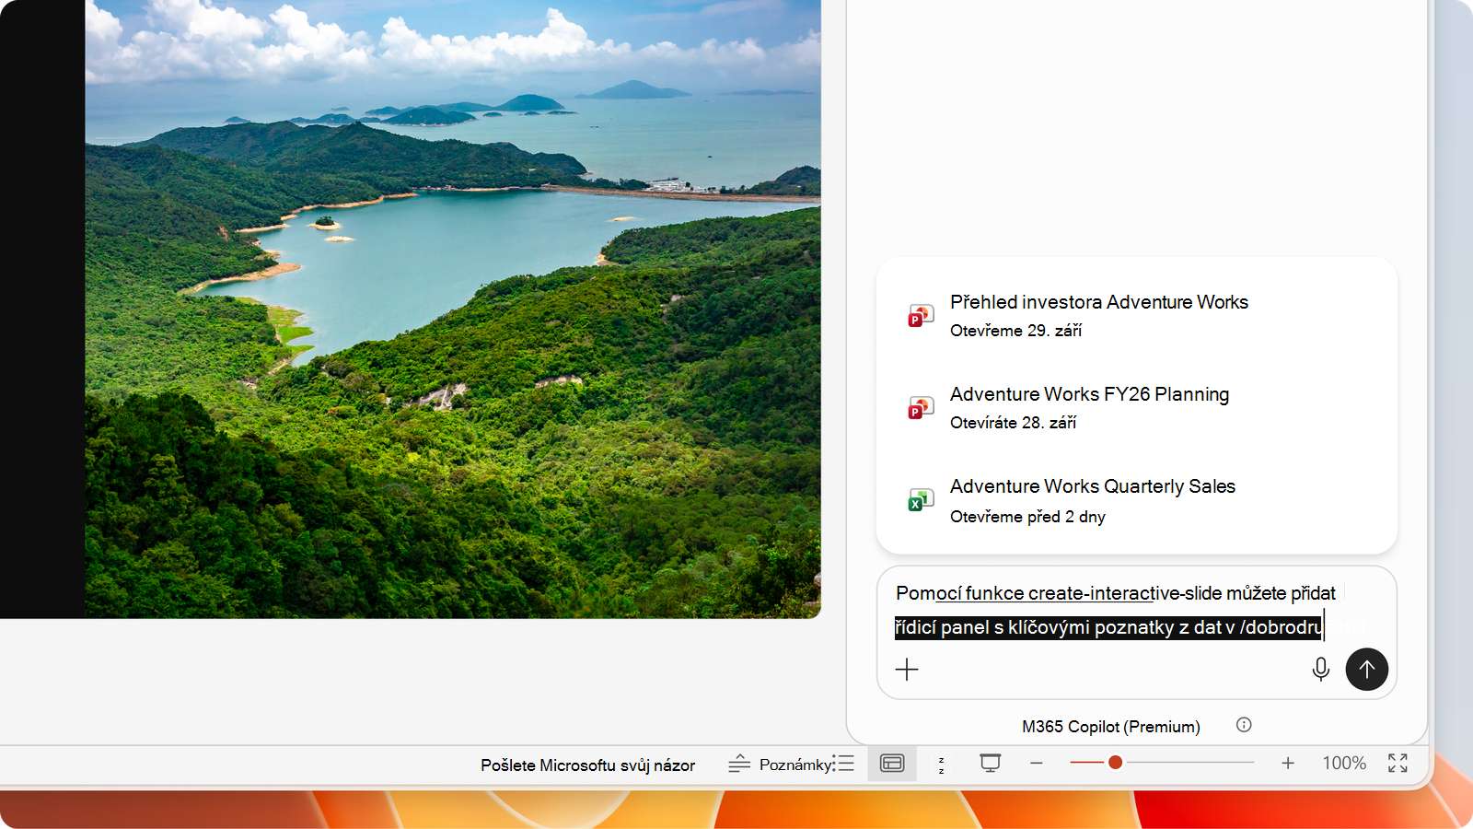Send the Copilot prompt with arrow button

[x=1367, y=670]
